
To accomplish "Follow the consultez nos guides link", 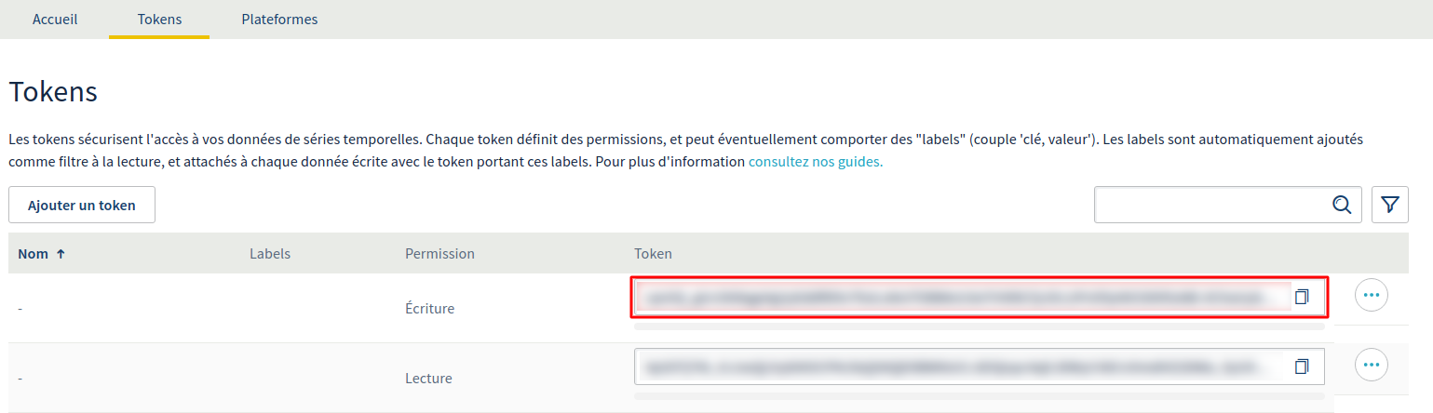I will coord(816,162).
